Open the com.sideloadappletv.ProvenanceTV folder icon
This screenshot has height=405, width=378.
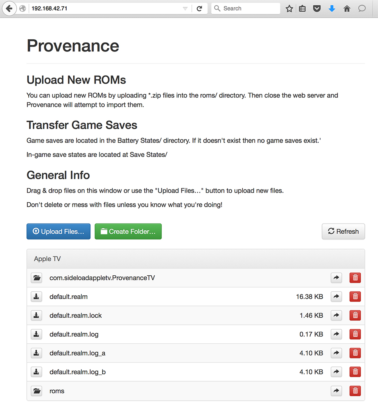coord(36,278)
